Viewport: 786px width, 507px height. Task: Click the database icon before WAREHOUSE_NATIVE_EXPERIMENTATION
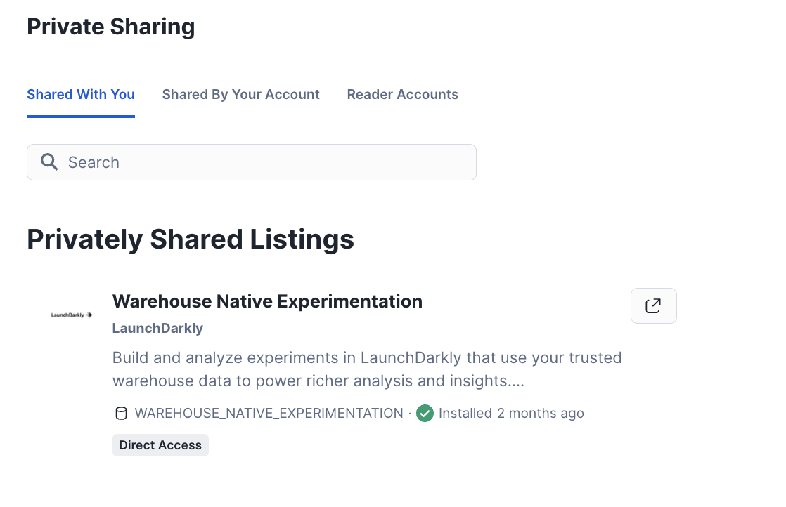[x=122, y=413]
